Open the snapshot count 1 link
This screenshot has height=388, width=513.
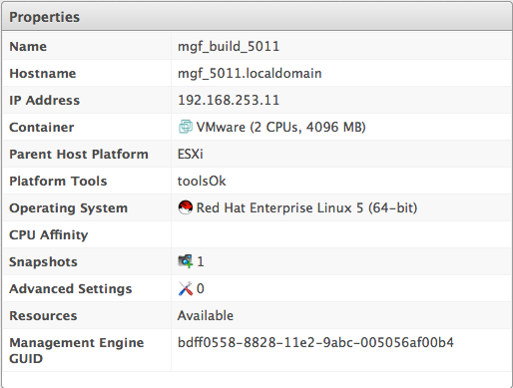[201, 261]
